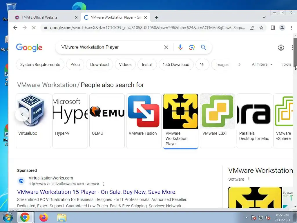Viewport: 297px width, 223px height.
Task: Click taskbar clock showing 8:22 PM
Action: coord(282,217)
